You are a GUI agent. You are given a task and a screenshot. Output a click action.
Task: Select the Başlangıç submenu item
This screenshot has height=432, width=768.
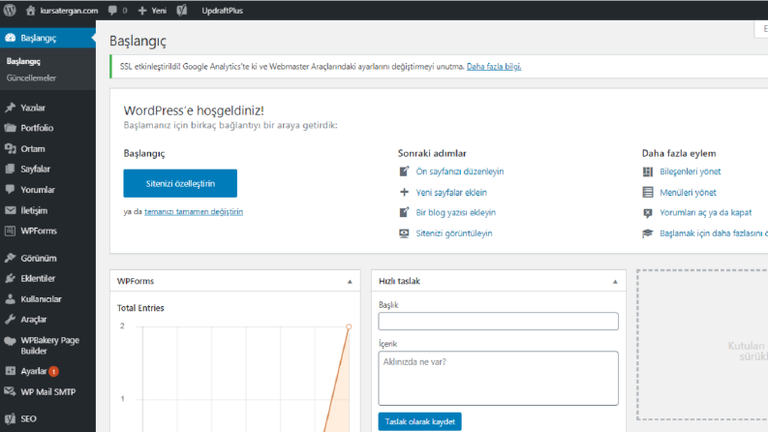(23, 61)
